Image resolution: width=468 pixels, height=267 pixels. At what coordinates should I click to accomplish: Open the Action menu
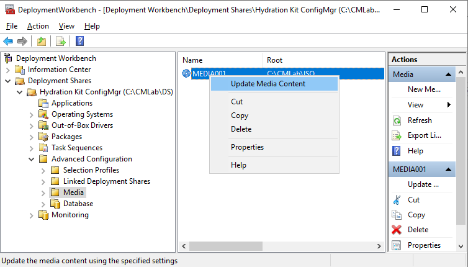[38, 26]
